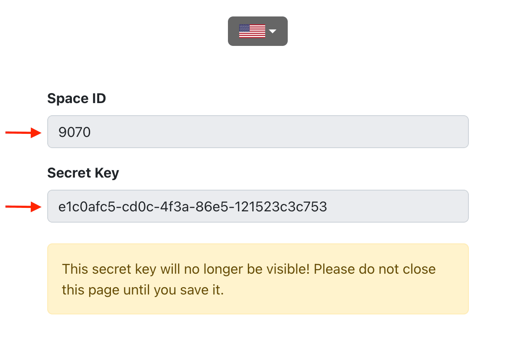Click the end of the Secret Key value
The height and width of the screenshot is (356, 520).
tap(325, 207)
